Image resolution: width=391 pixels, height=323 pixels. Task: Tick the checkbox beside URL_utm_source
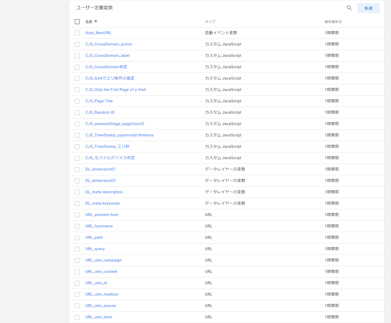pyautogui.click(x=77, y=306)
